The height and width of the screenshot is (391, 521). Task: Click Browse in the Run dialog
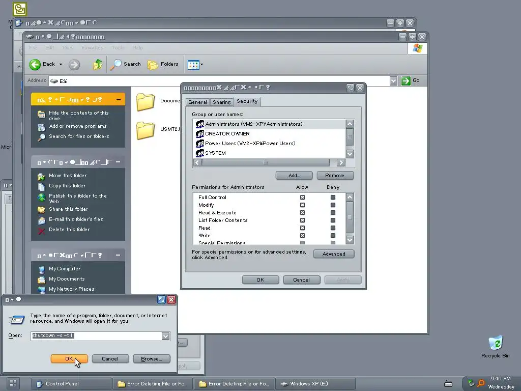coord(152,359)
